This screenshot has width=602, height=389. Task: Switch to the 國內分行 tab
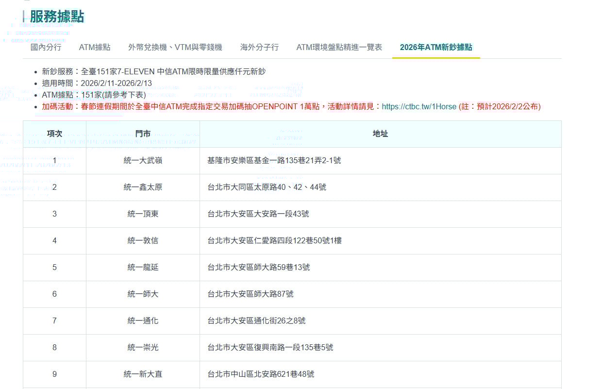pyautogui.click(x=46, y=47)
